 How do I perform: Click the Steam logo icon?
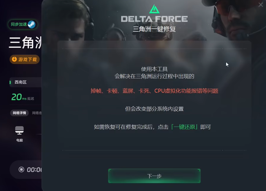[x=31, y=24]
